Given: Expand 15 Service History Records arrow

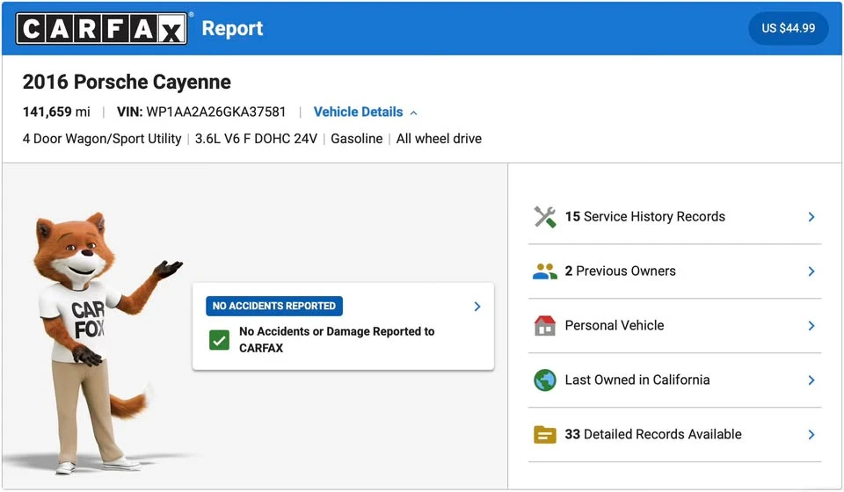Looking at the screenshot, I should [x=811, y=217].
